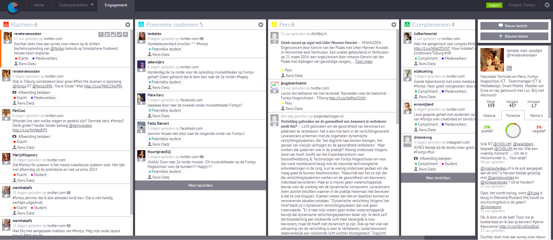553x240 pixels.
Task: Add renate van oosten to a list icon
Action: tap(509, 68)
